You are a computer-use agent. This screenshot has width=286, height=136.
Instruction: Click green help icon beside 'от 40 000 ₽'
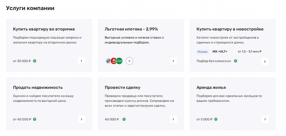35,119
